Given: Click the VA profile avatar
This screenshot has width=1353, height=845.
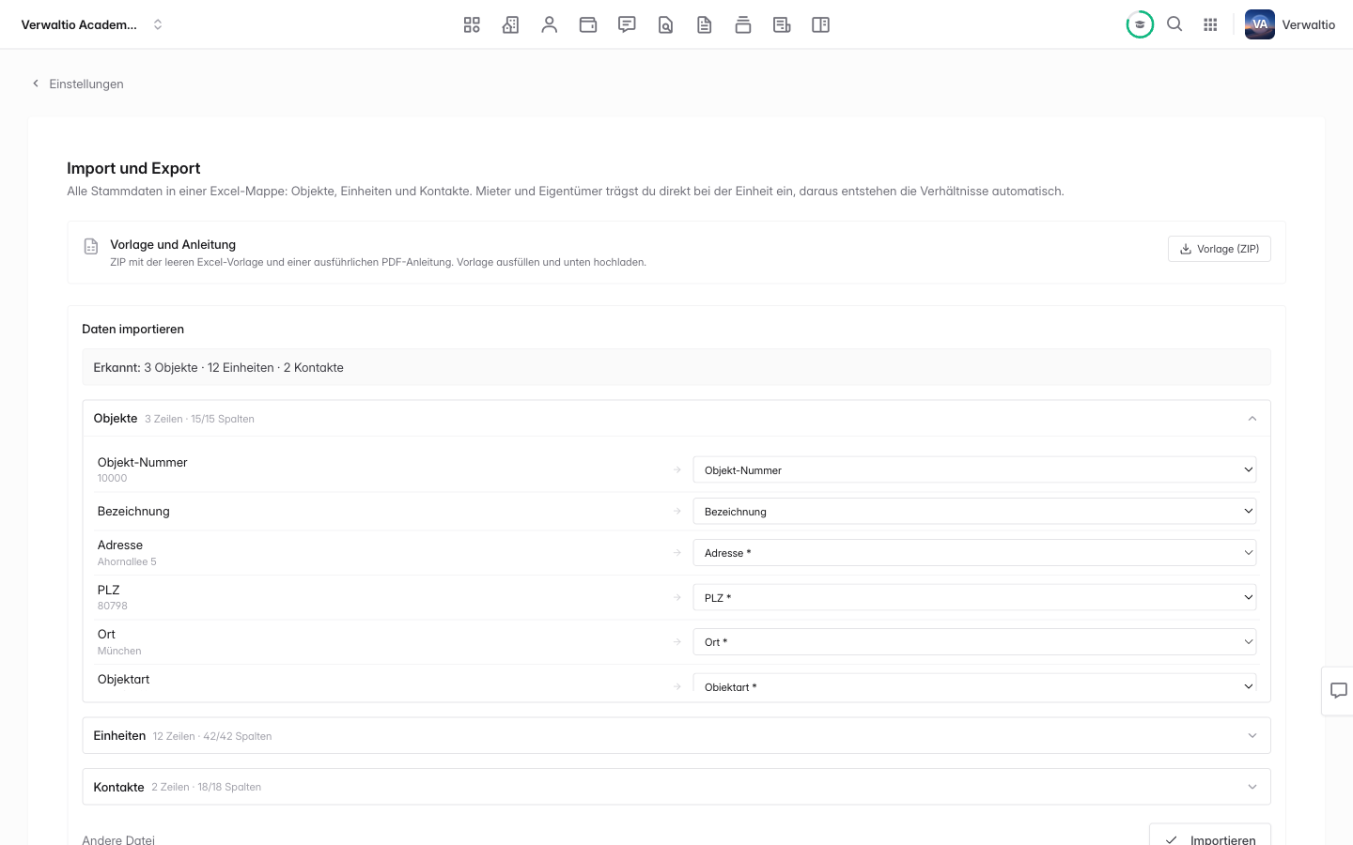Looking at the screenshot, I should (x=1260, y=24).
